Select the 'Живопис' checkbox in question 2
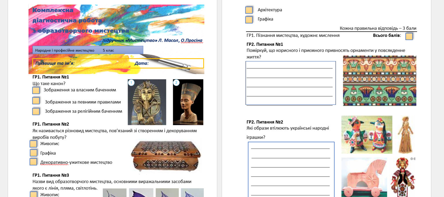Viewport: 444px width, 197px height. tap(33, 144)
